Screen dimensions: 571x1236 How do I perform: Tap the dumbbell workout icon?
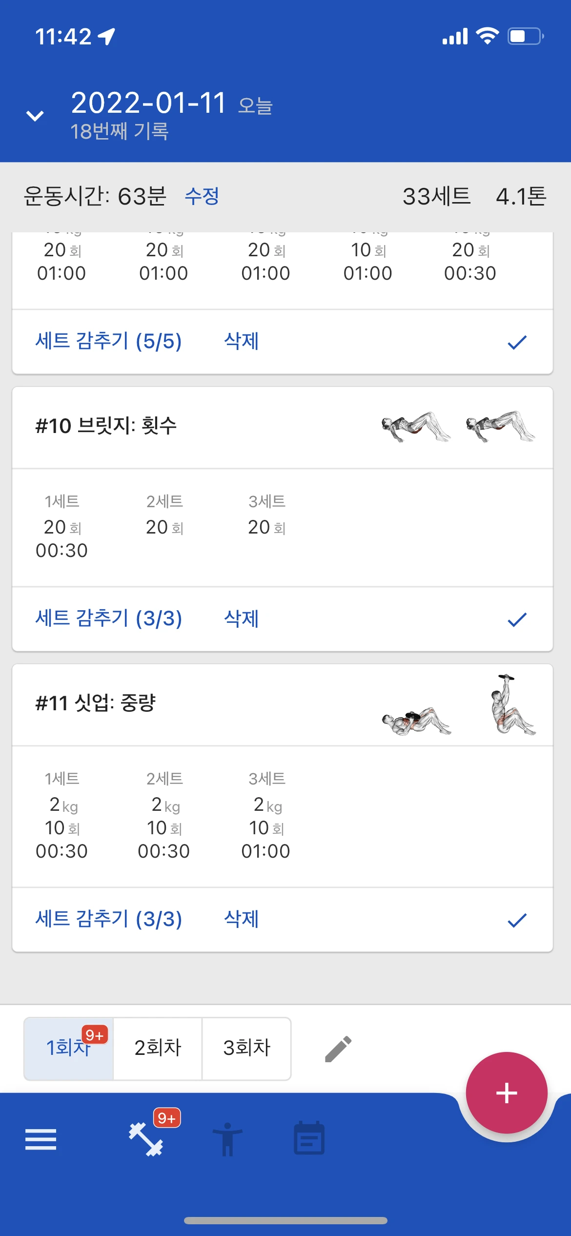point(146,1139)
